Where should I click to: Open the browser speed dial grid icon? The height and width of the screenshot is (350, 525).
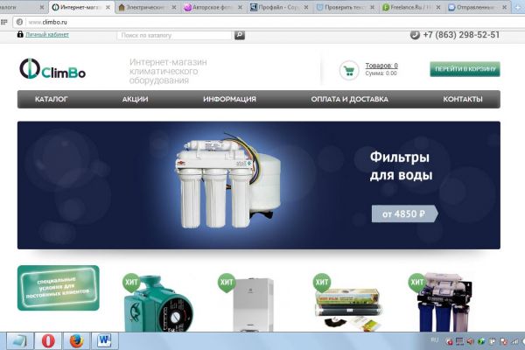(x=4, y=22)
